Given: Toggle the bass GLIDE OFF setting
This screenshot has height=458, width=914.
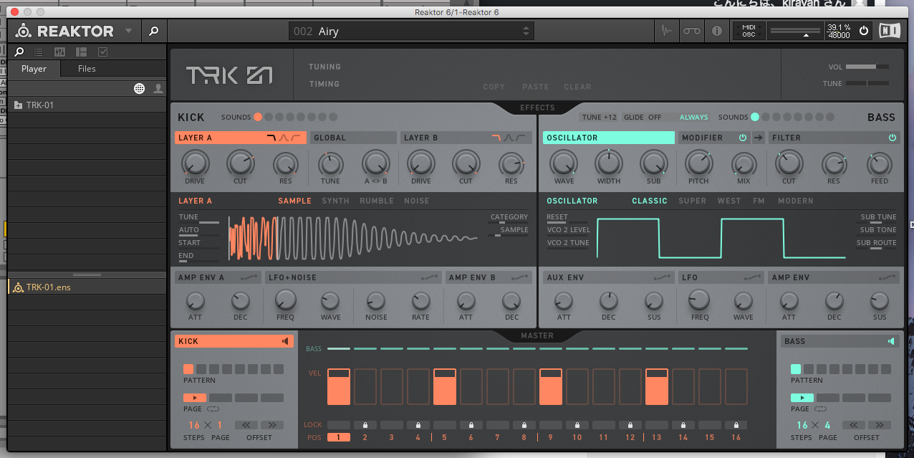Looking at the screenshot, I should coord(643,118).
